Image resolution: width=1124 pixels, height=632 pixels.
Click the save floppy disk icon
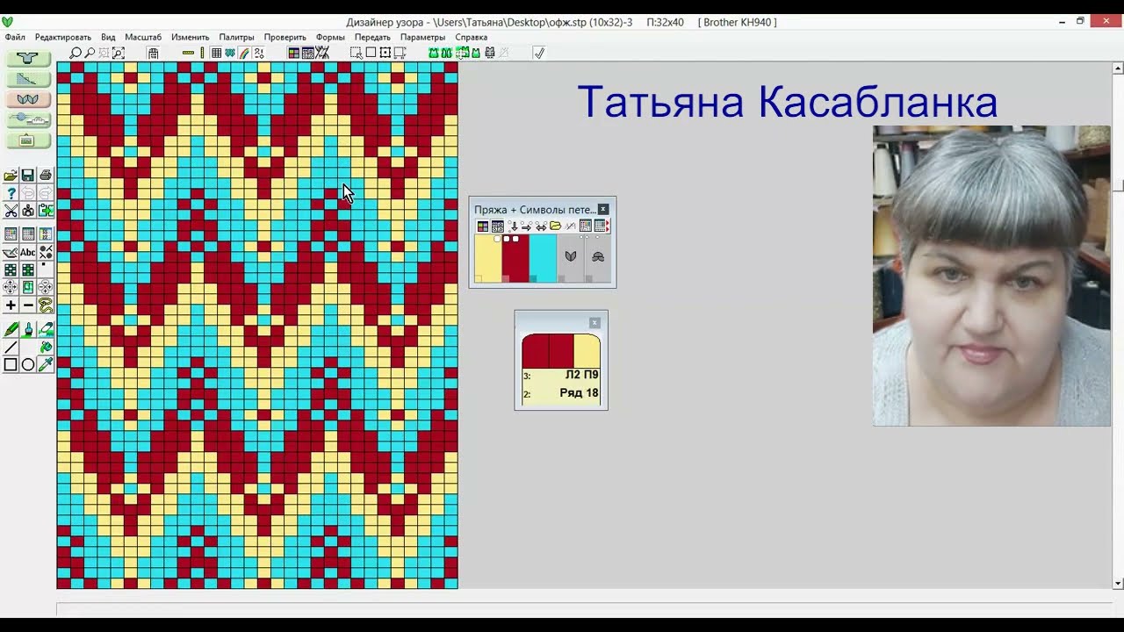click(x=28, y=176)
